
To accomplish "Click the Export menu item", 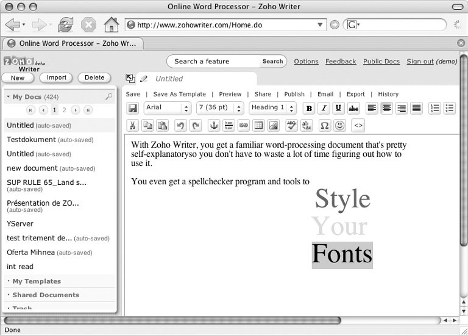I will pyautogui.click(x=356, y=94).
